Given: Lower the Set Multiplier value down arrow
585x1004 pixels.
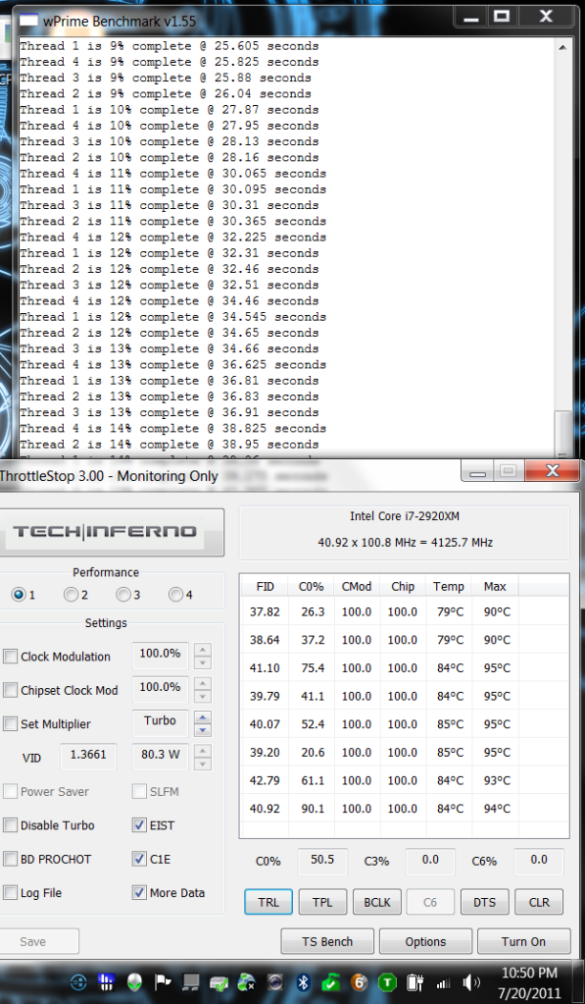Looking at the screenshot, I should click(x=203, y=730).
